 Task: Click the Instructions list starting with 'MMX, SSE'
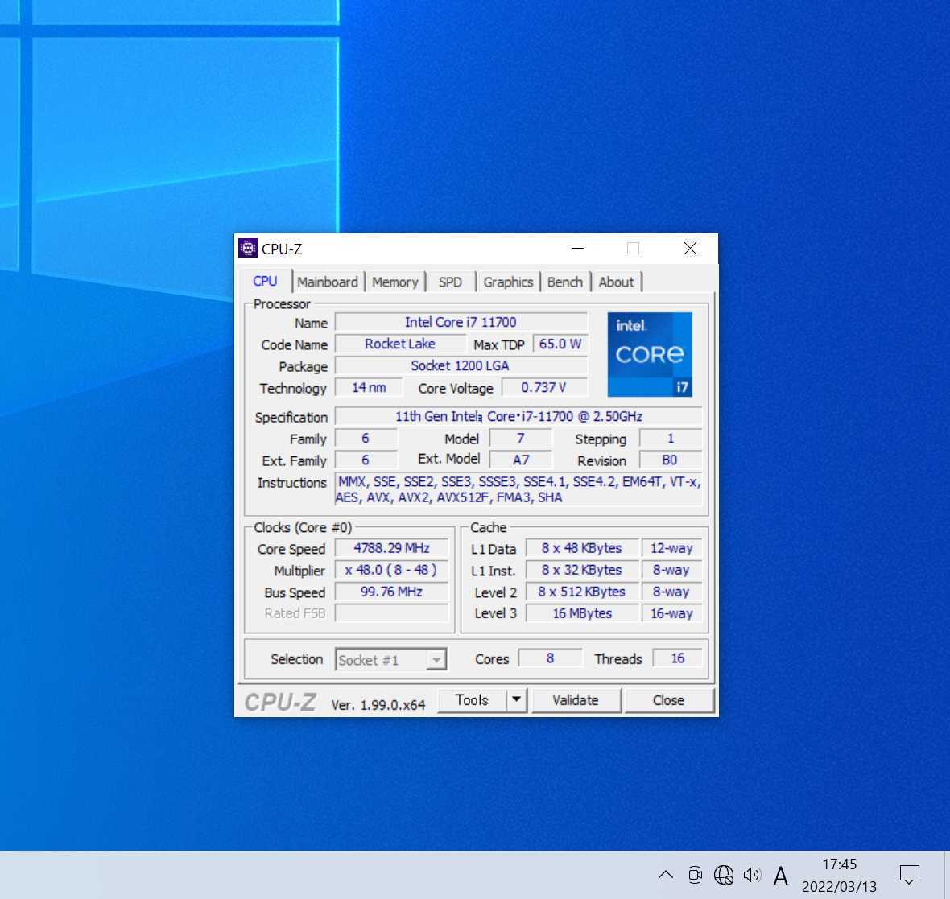coord(518,489)
